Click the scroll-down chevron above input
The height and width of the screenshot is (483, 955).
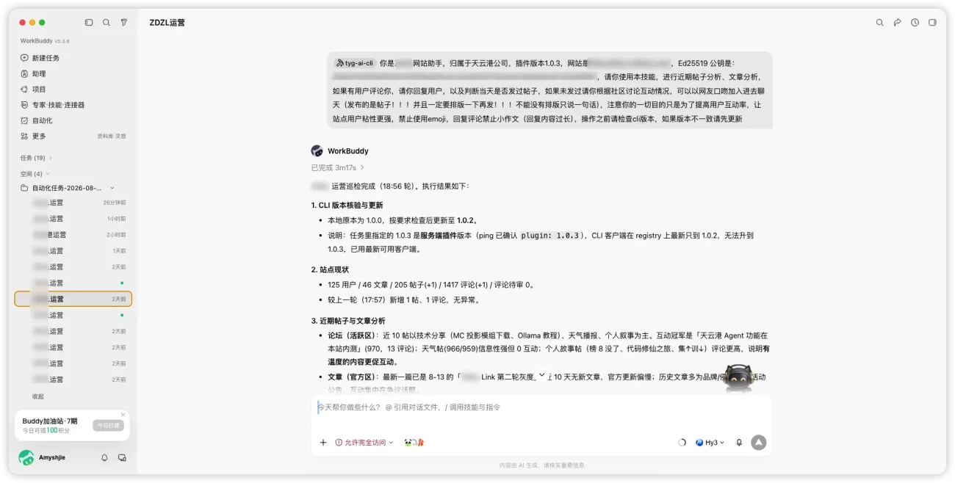pyautogui.click(x=542, y=375)
